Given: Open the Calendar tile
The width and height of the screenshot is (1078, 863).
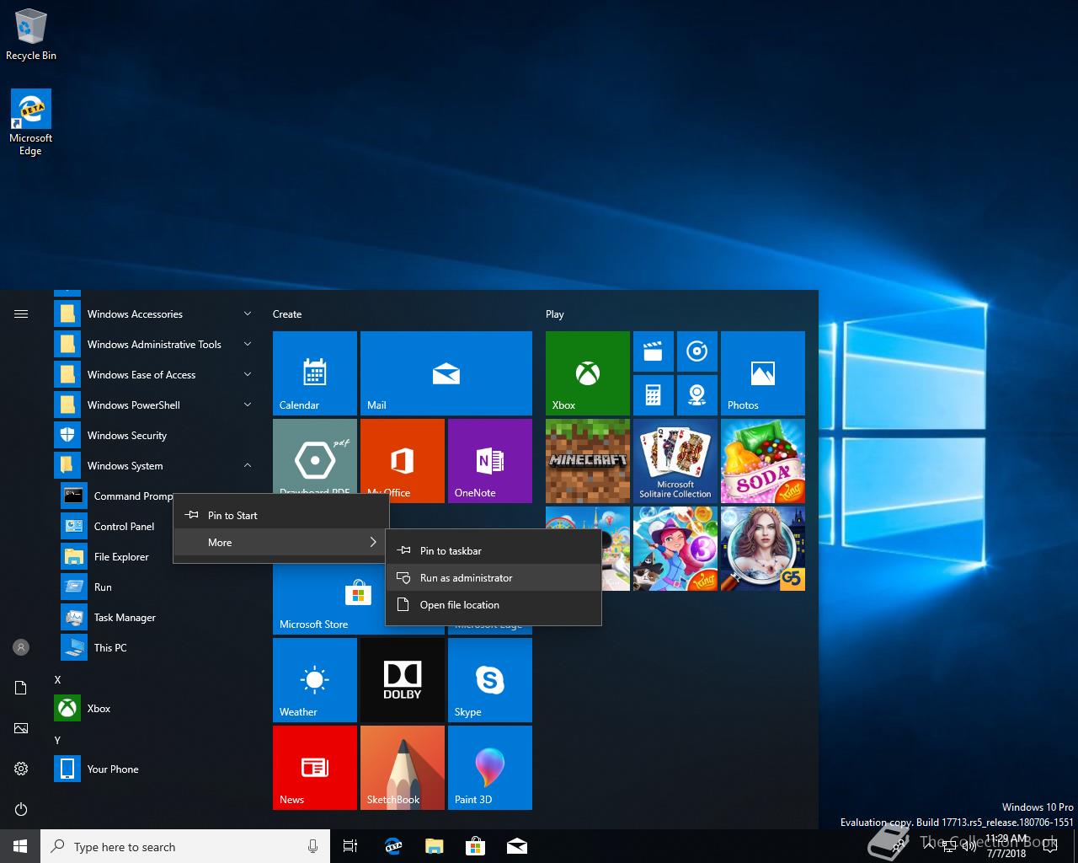Looking at the screenshot, I should 315,373.
